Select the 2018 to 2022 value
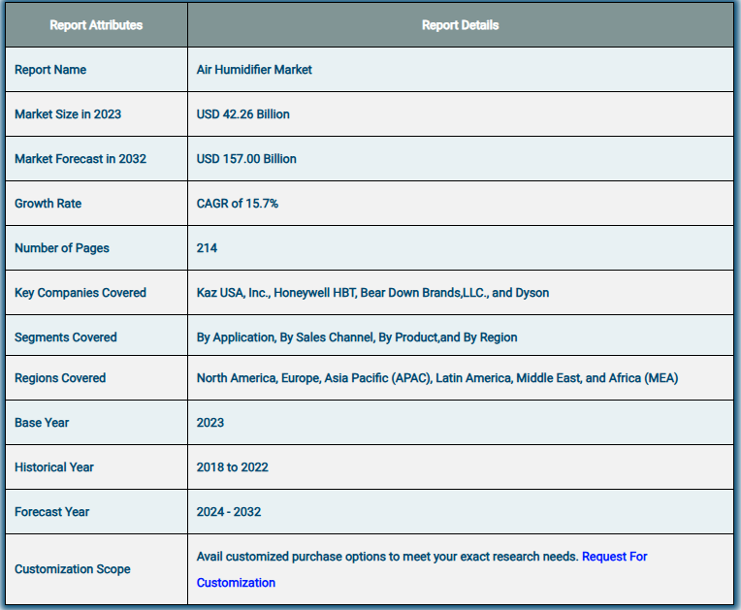This screenshot has width=741, height=610. (x=233, y=467)
